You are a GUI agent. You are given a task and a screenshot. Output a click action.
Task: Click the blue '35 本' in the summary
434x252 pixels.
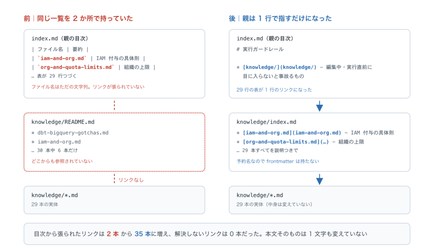point(143,234)
